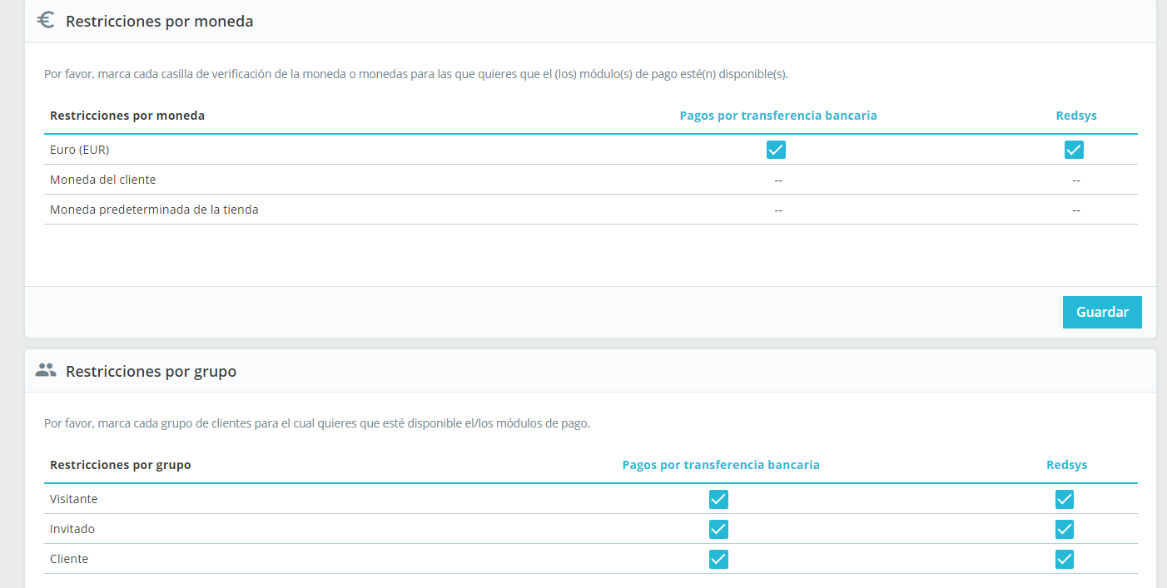
Task: Click the people icon beside Restricciones por grupo
Action: point(46,370)
